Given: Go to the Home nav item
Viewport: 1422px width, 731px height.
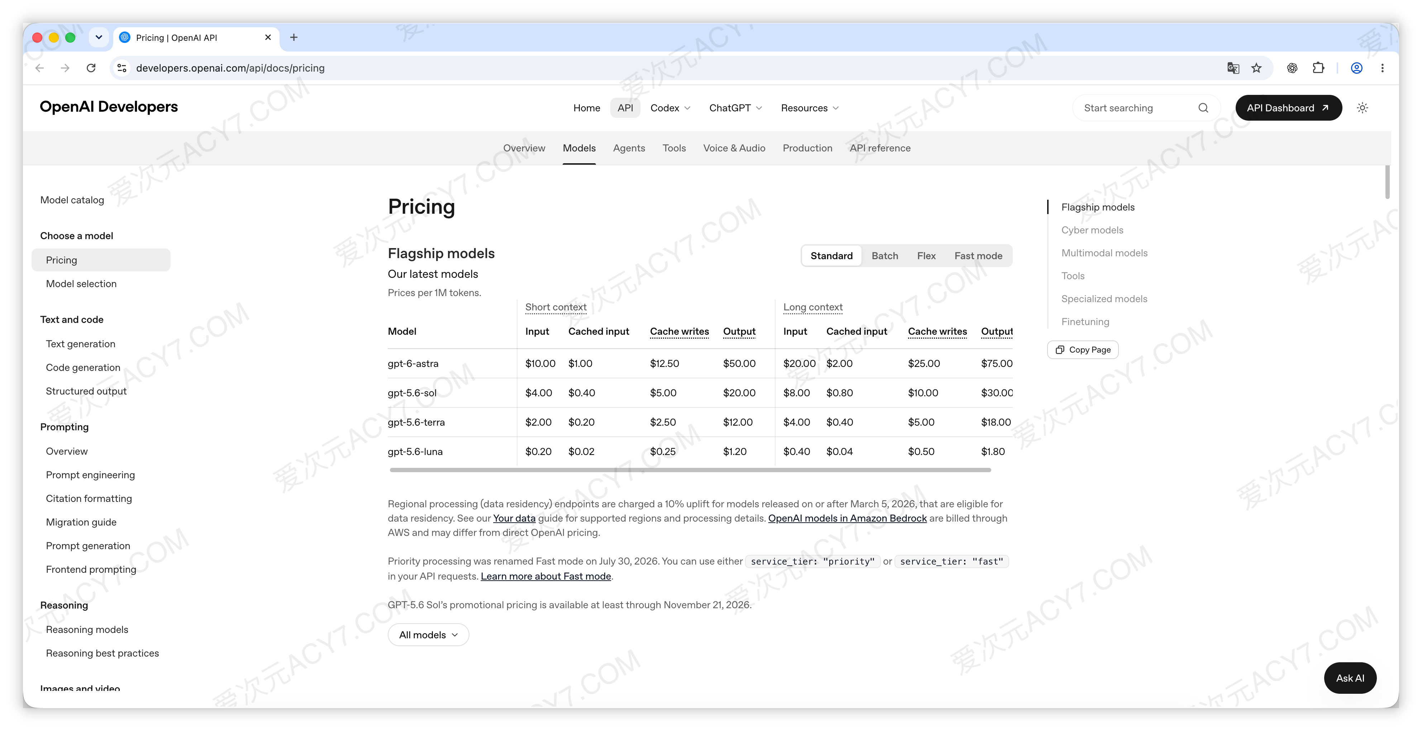Looking at the screenshot, I should pos(587,108).
